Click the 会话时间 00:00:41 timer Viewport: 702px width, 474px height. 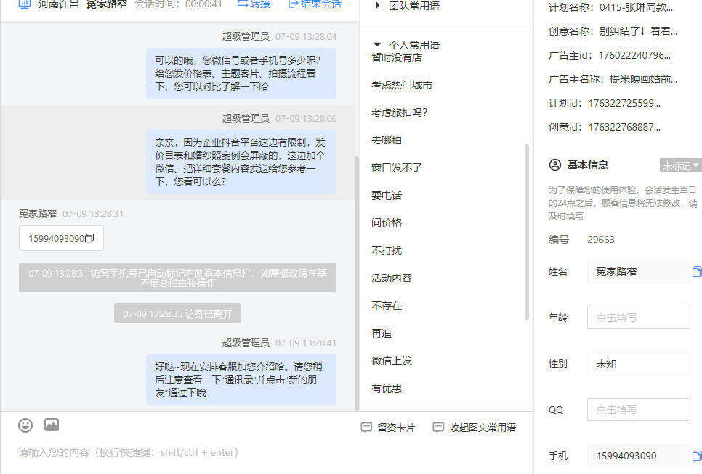pos(179,4)
